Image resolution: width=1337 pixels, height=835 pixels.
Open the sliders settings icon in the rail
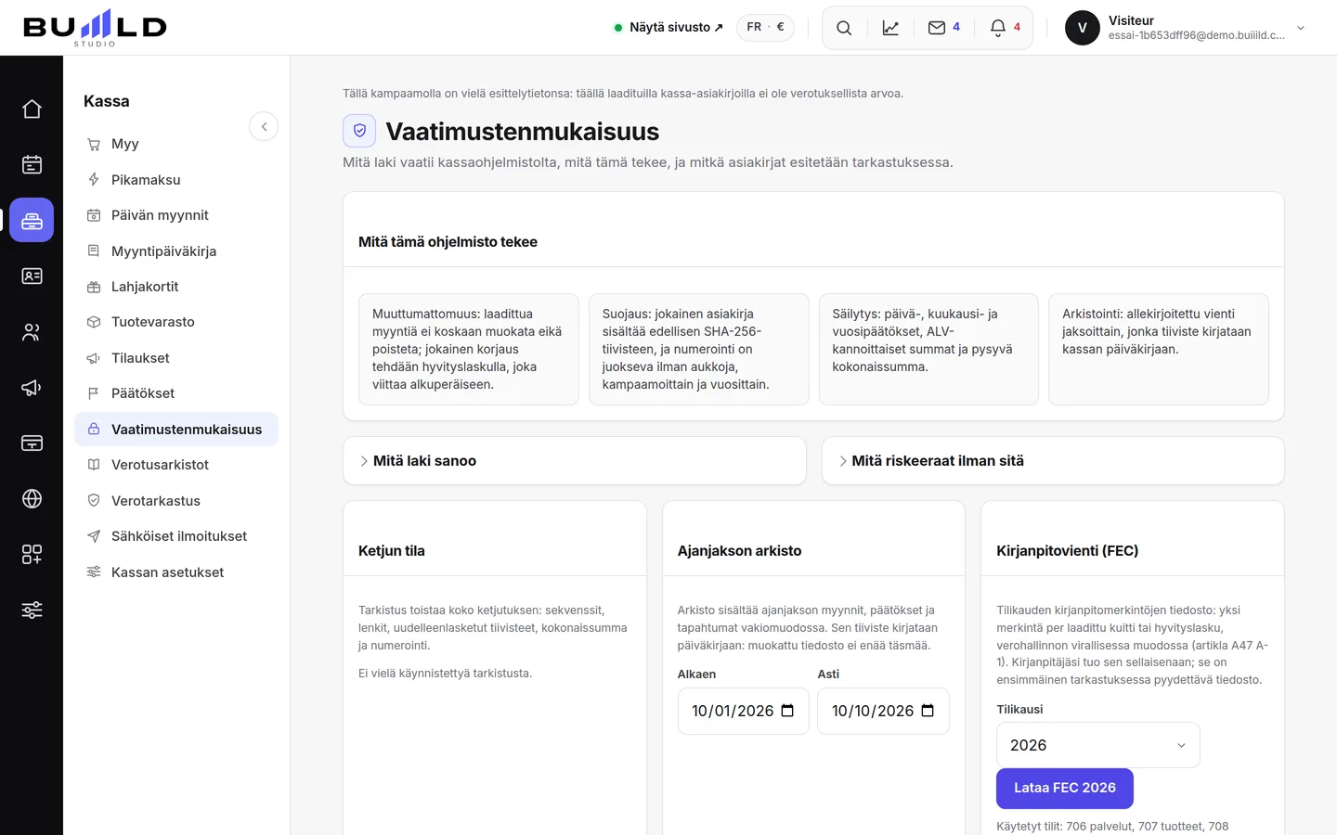tap(32, 610)
